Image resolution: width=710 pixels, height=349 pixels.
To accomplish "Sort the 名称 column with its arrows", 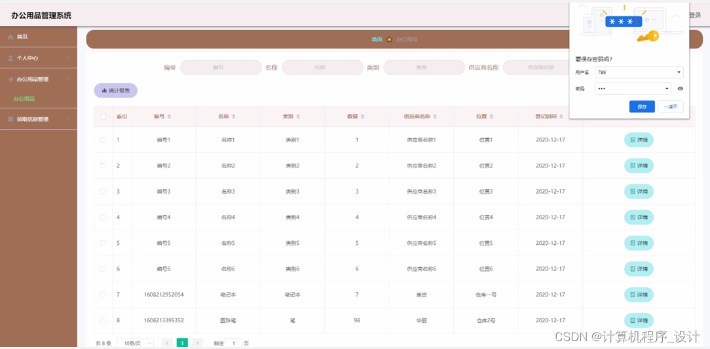I will point(234,117).
